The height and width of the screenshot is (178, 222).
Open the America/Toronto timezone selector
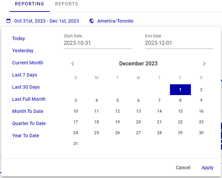[115, 21]
